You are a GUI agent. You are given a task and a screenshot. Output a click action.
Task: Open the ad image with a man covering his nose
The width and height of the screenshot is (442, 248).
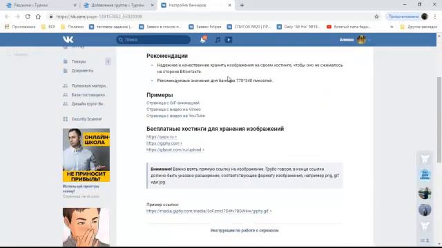pyautogui.click(x=86, y=227)
